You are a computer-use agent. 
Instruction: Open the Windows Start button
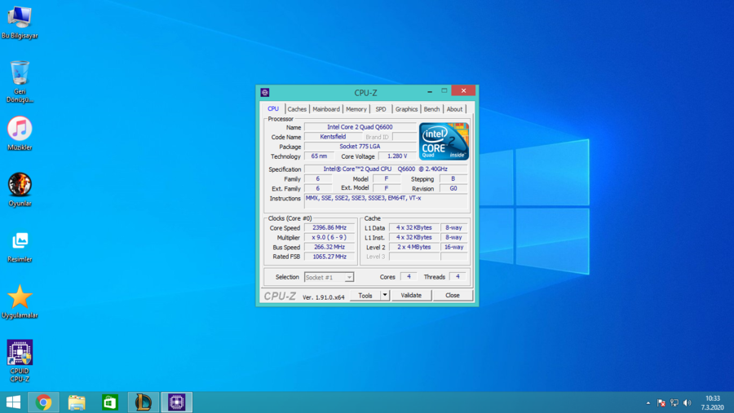13,402
